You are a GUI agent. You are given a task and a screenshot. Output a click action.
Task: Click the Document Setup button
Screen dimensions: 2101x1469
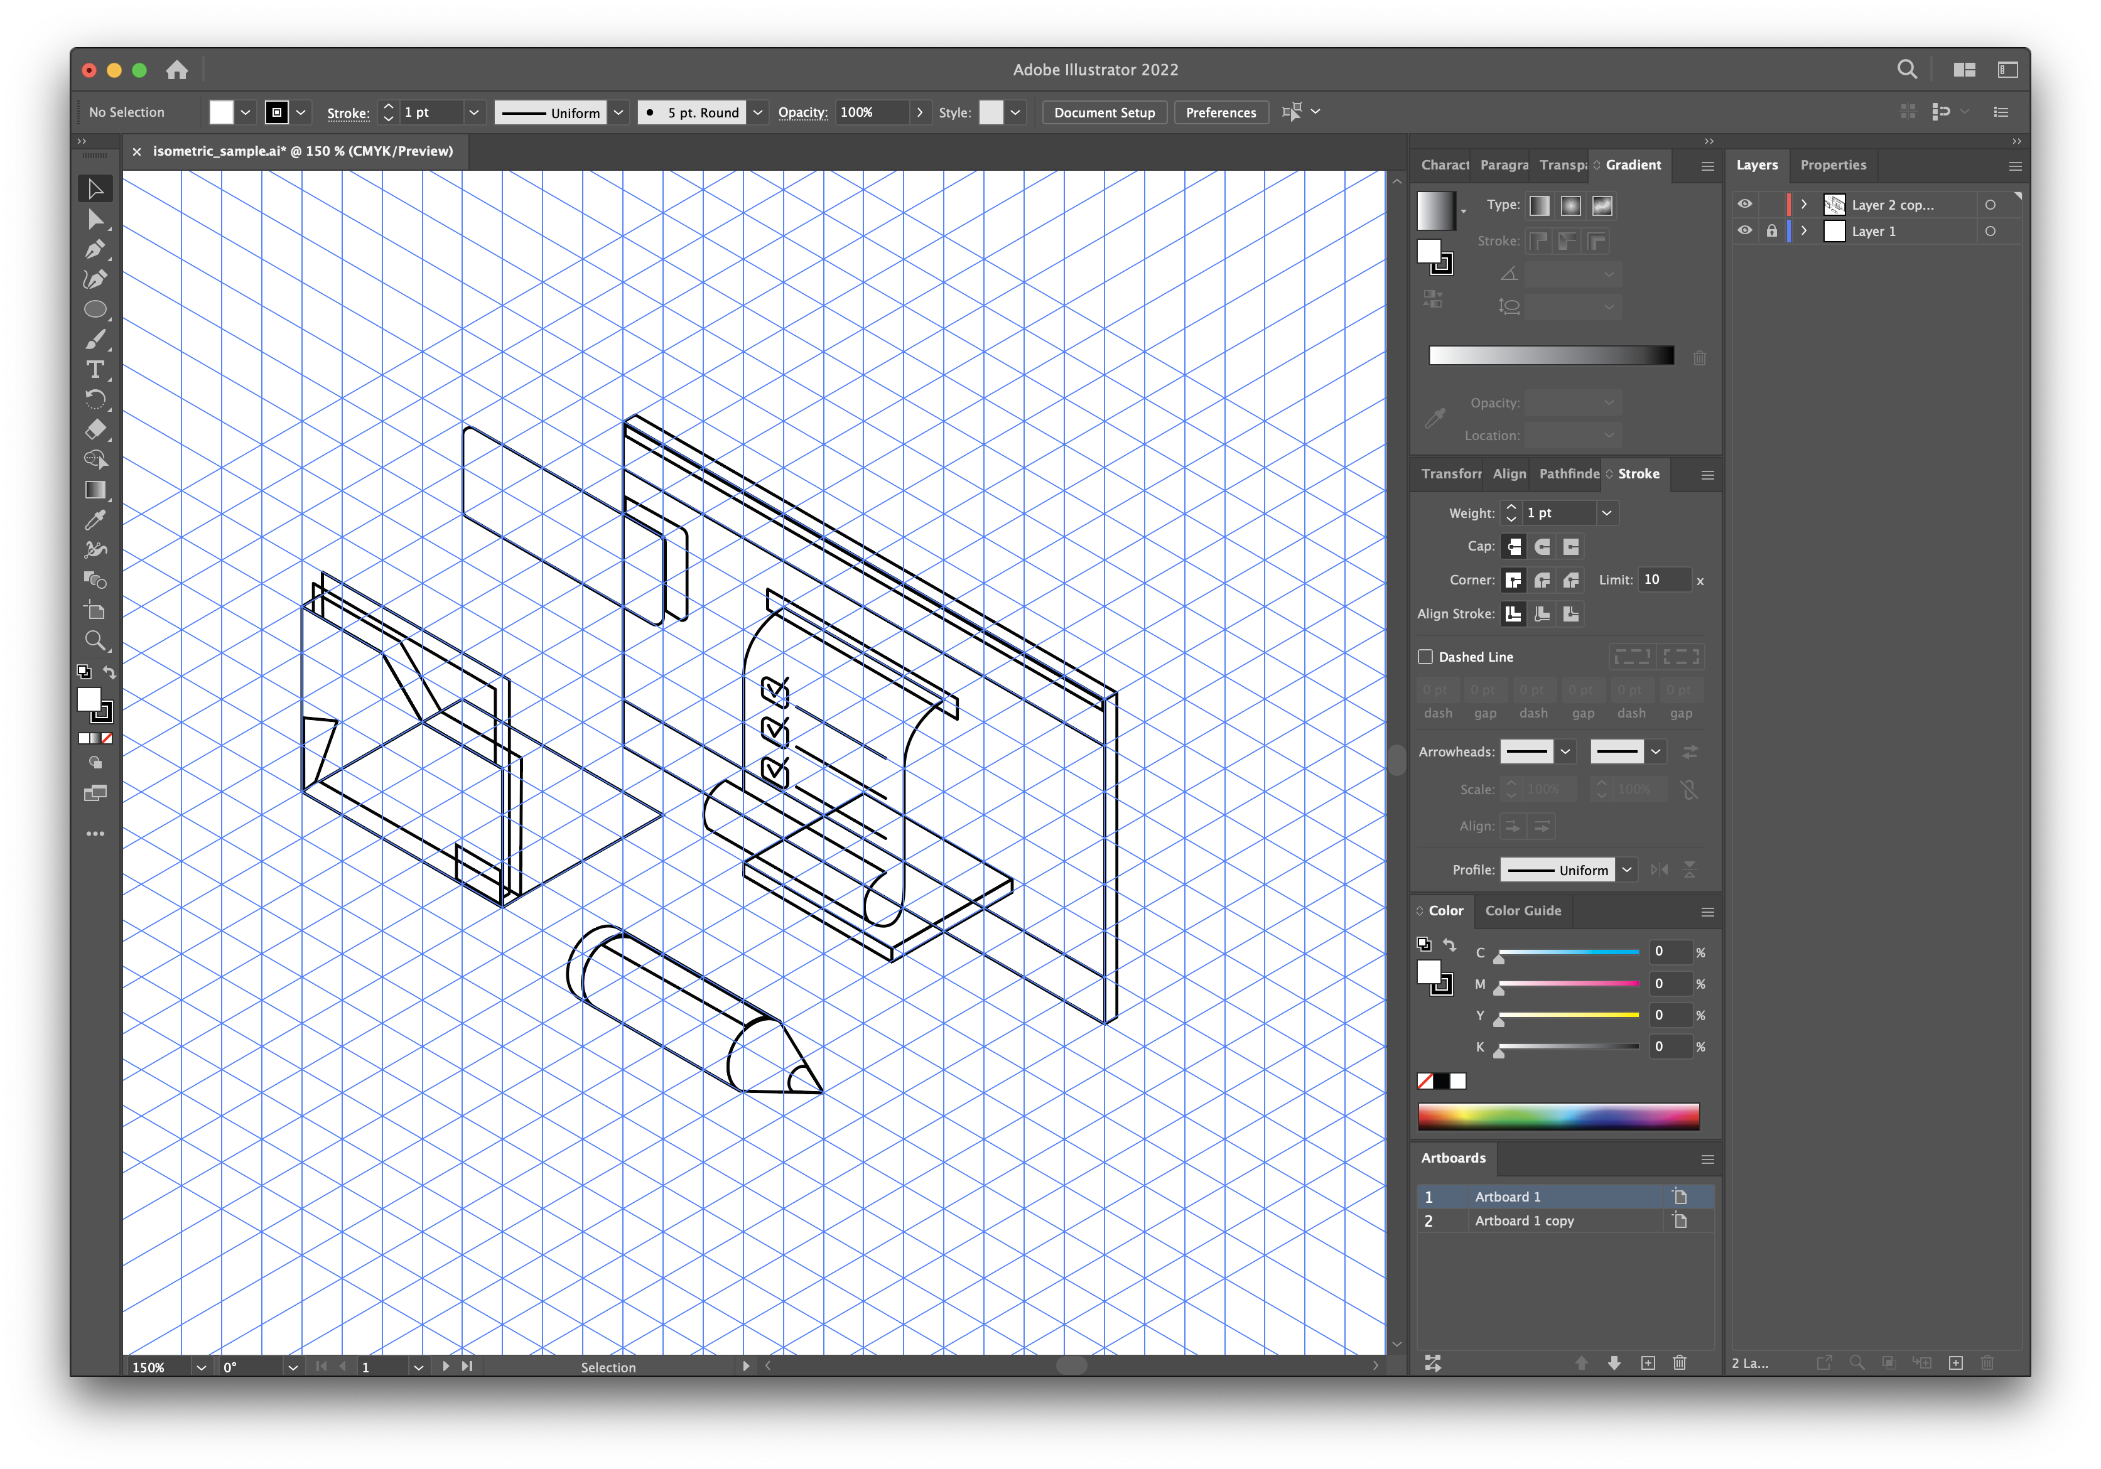click(x=1105, y=112)
